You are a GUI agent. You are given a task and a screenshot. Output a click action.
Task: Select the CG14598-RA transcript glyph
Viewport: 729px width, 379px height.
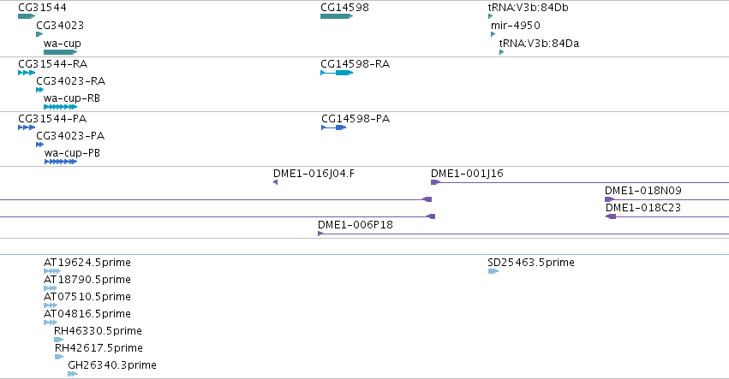(337, 73)
